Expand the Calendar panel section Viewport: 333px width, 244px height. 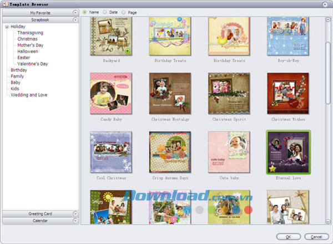pyautogui.click(x=40, y=221)
